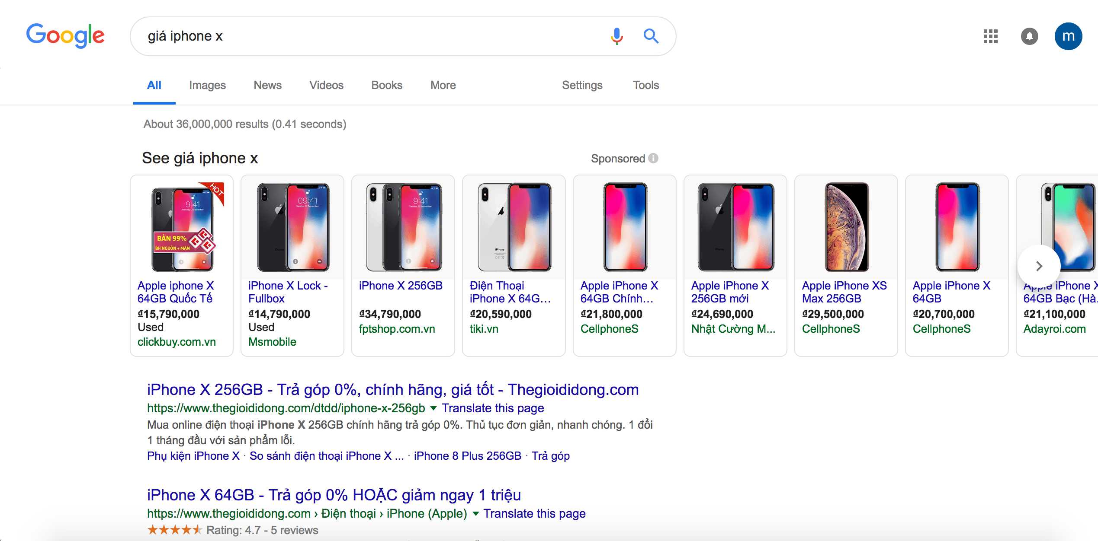
Task: Open 'Điện Thoại iPhone X 64G…' link
Action: 510,292
